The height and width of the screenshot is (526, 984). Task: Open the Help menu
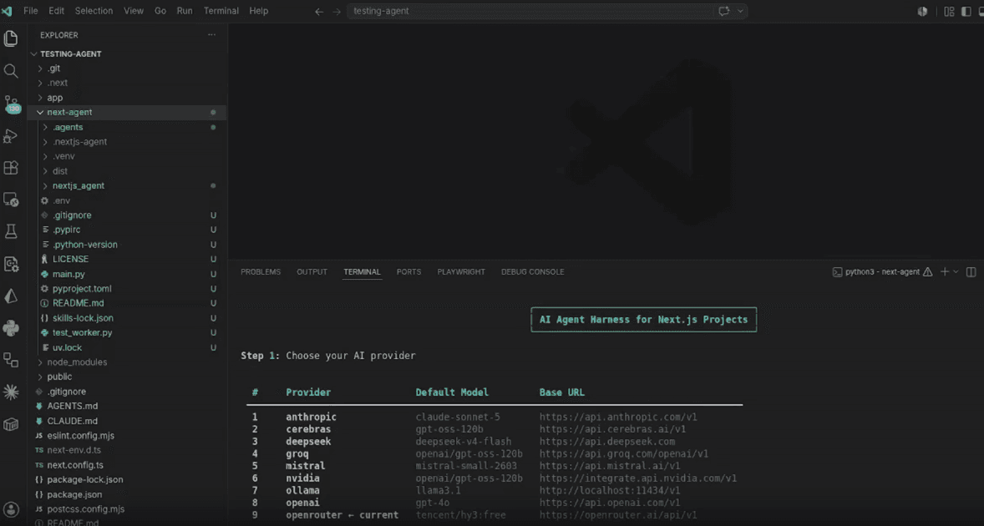tap(259, 11)
